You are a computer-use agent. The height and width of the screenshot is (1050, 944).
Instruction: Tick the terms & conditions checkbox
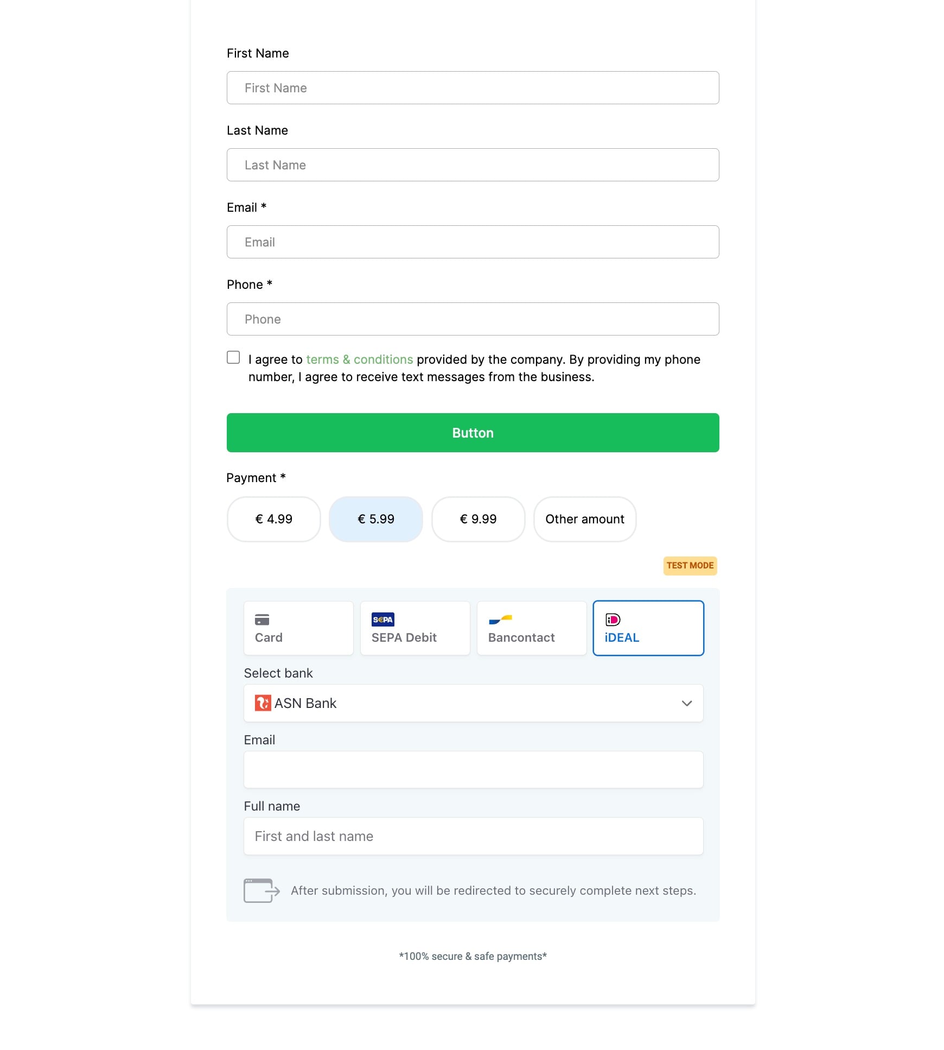[233, 357]
